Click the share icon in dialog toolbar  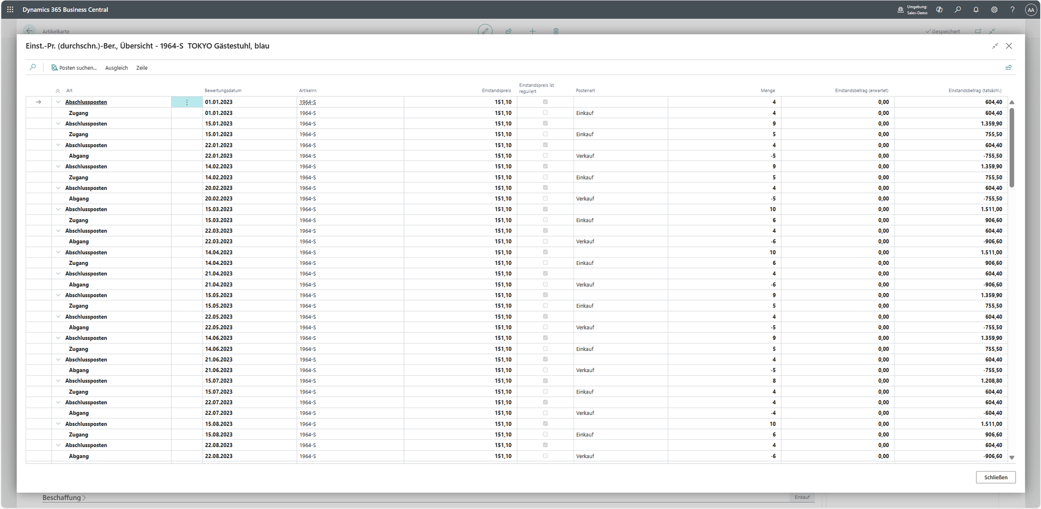click(1008, 68)
